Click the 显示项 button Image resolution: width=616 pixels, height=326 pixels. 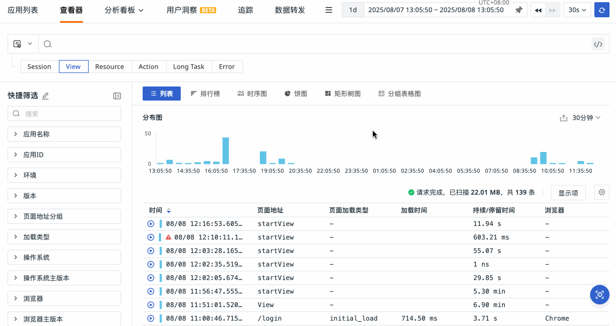pos(568,193)
